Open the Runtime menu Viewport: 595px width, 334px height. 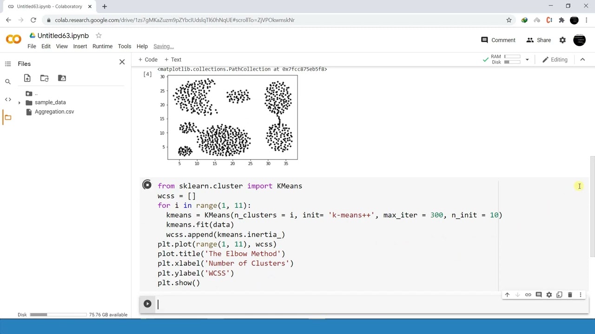(x=102, y=46)
